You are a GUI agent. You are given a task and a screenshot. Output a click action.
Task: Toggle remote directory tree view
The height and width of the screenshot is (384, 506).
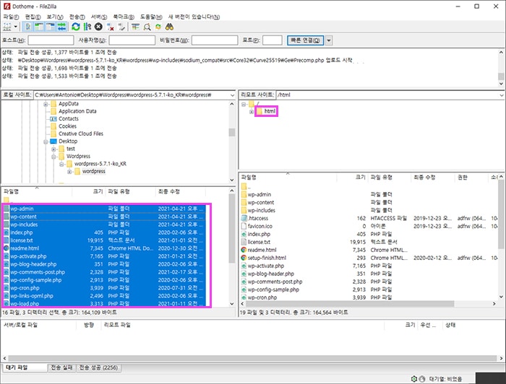[51, 27]
